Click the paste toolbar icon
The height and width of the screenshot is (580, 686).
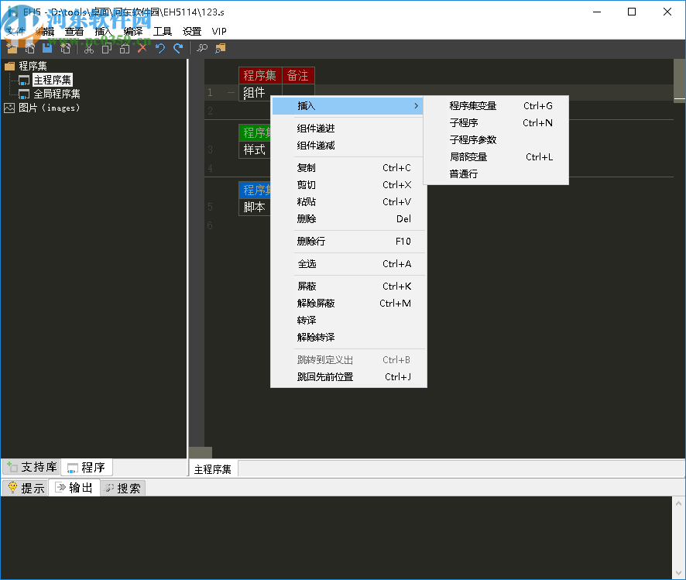[124, 48]
